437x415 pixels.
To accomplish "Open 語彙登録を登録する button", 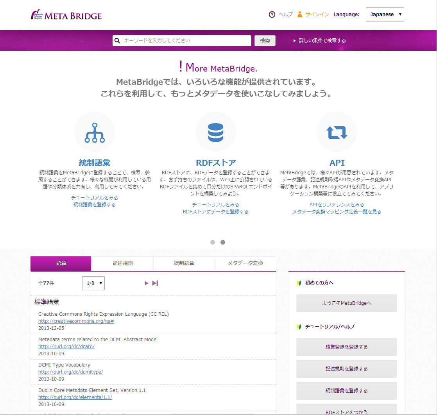I will coord(347,347).
